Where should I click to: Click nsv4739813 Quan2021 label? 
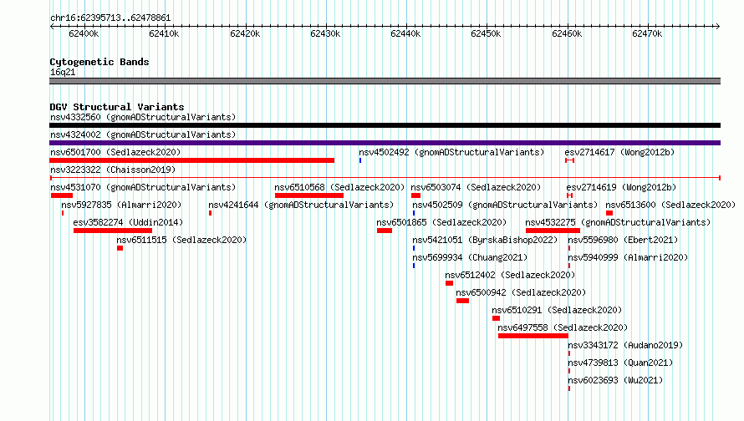(x=620, y=363)
